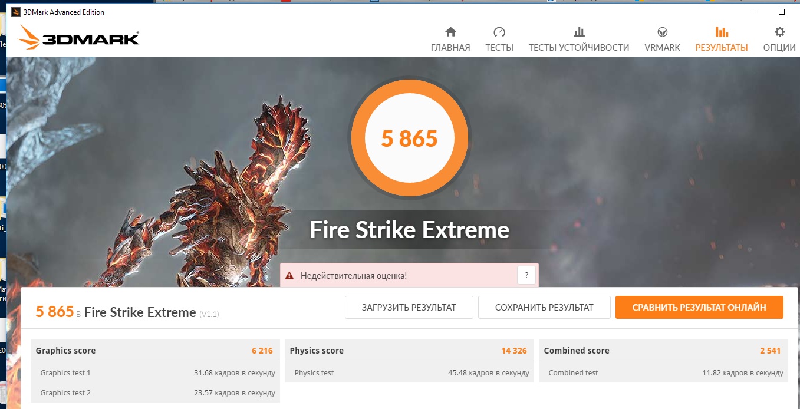Click the Graphics test 1 row
This screenshot has width=800, height=409.
click(155, 372)
